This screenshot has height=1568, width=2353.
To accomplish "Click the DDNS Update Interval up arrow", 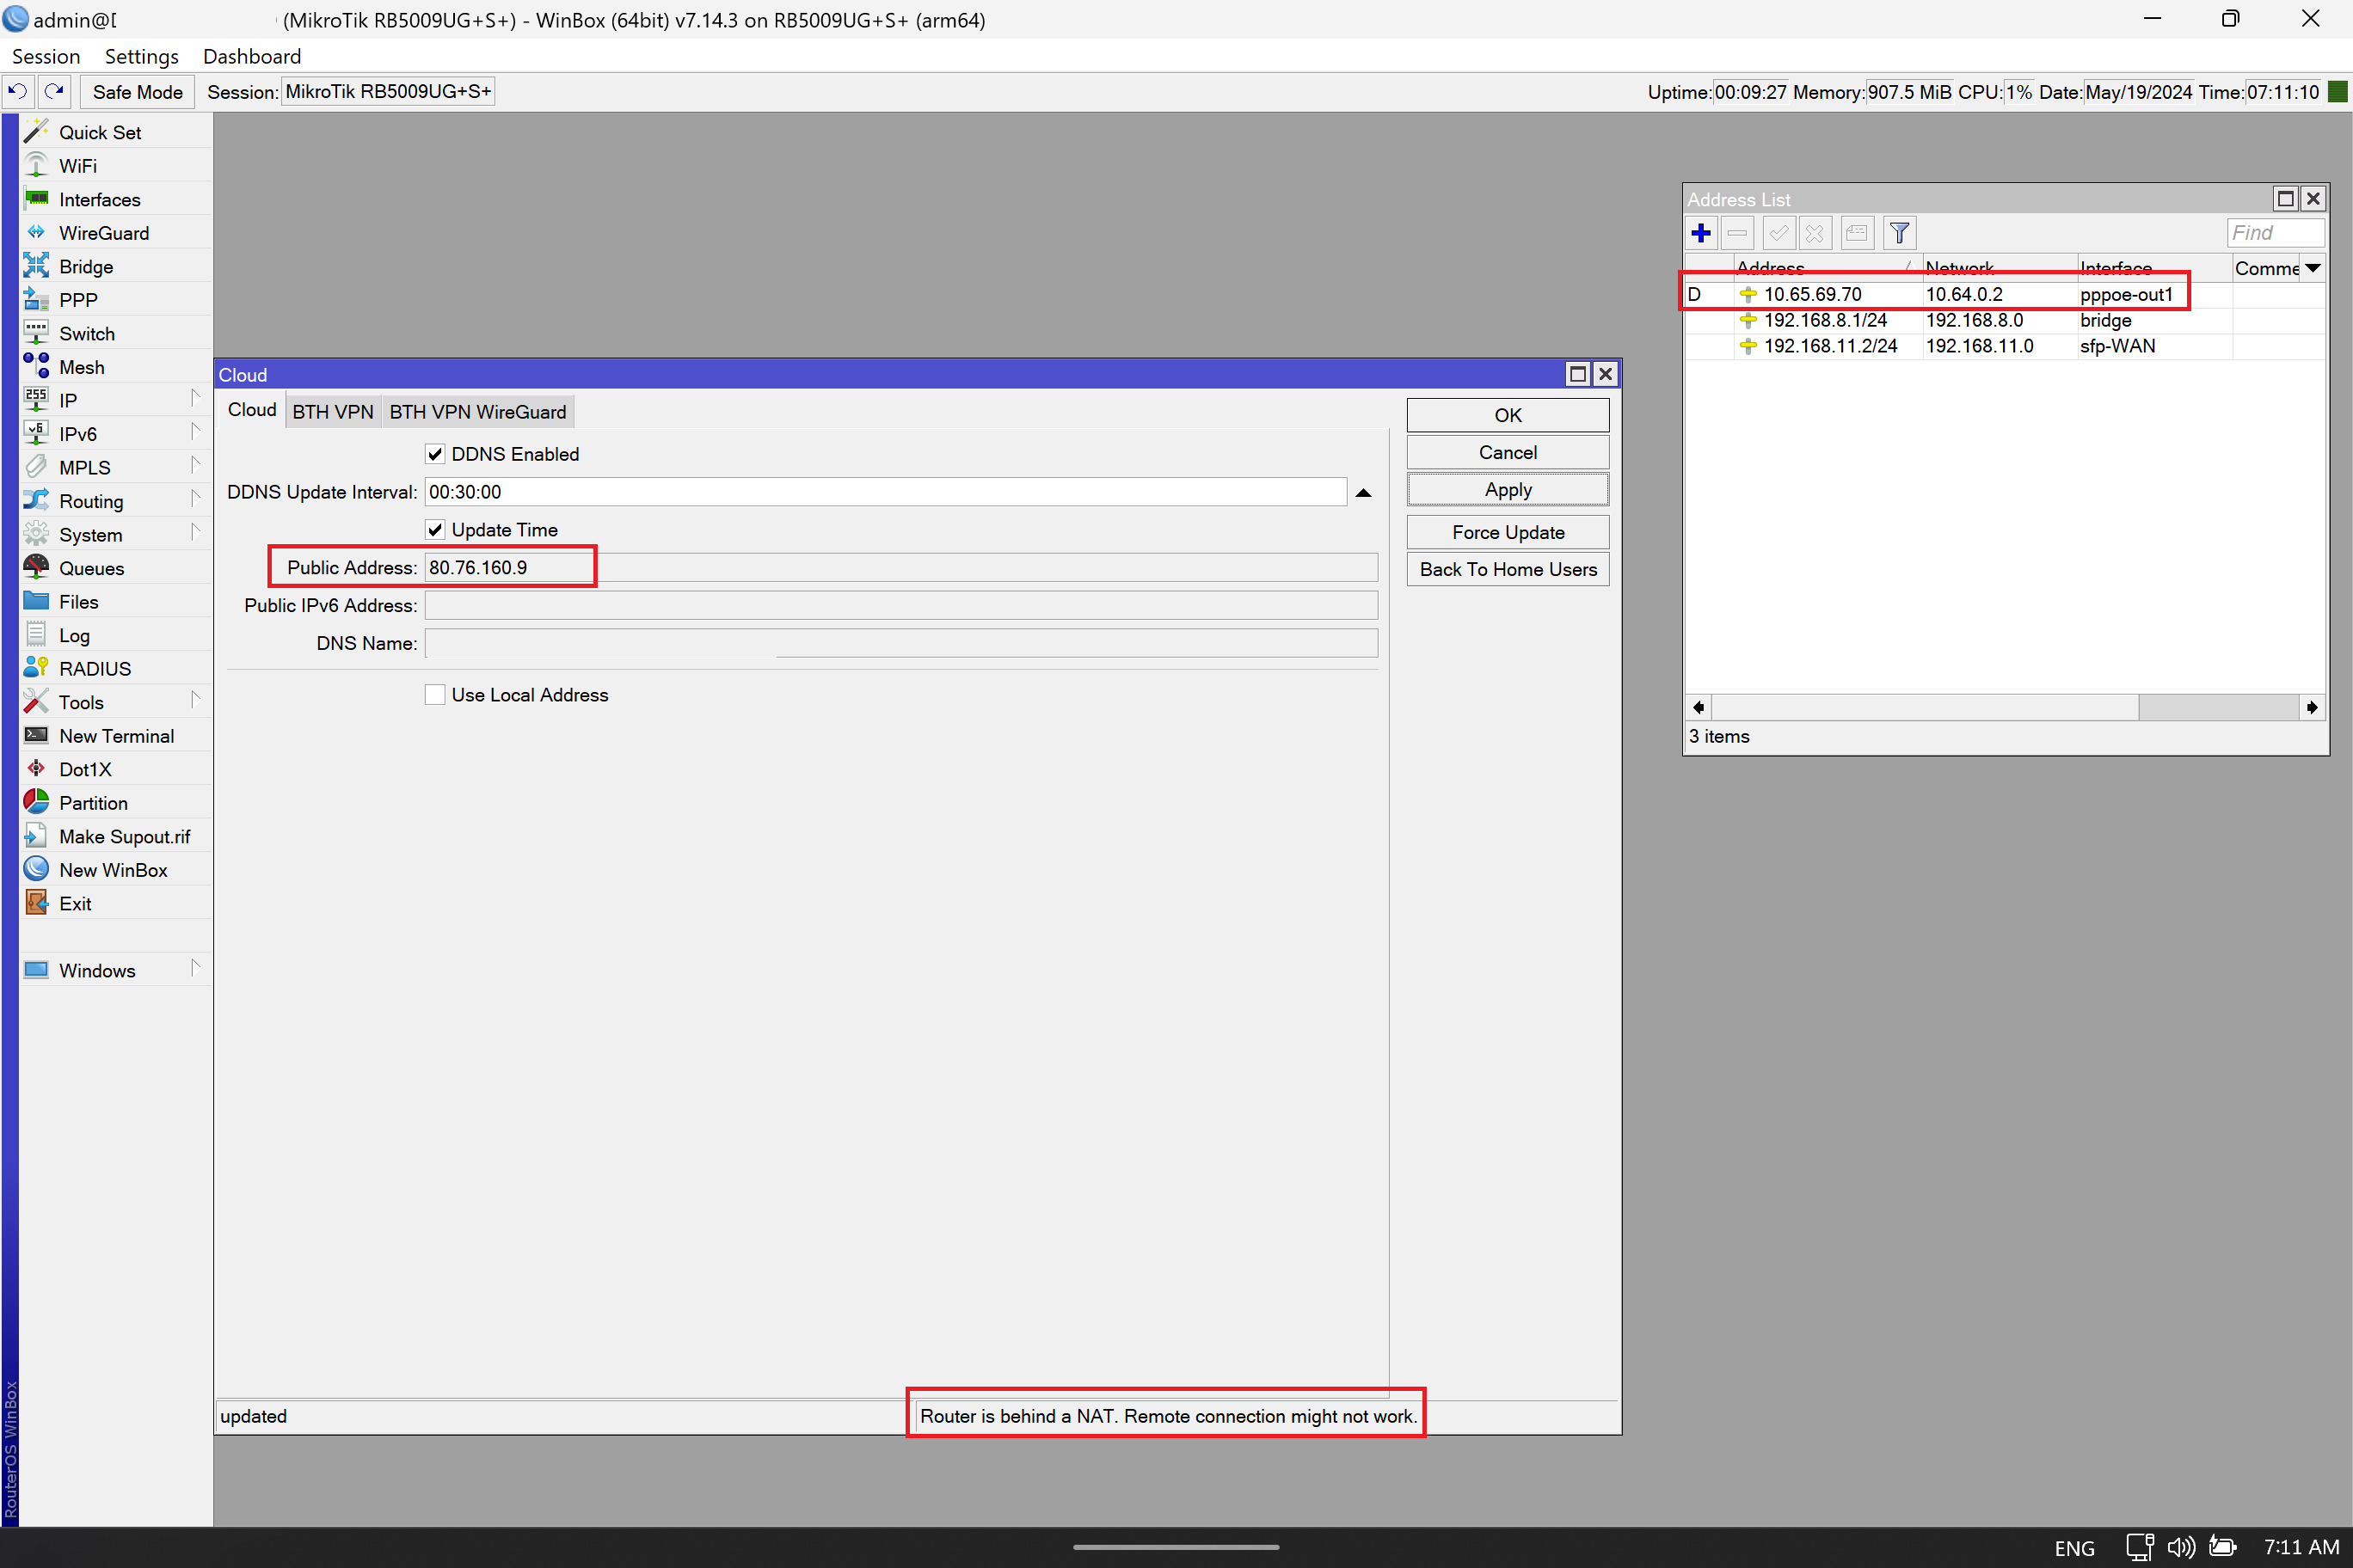I will coord(1364,491).
